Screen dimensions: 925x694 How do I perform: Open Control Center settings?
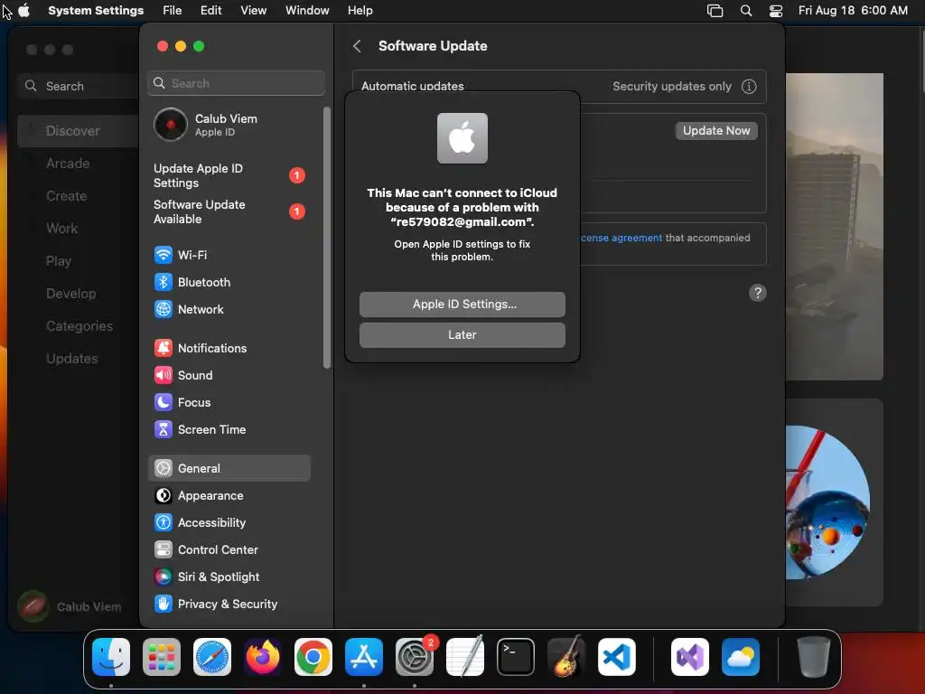(229, 550)
